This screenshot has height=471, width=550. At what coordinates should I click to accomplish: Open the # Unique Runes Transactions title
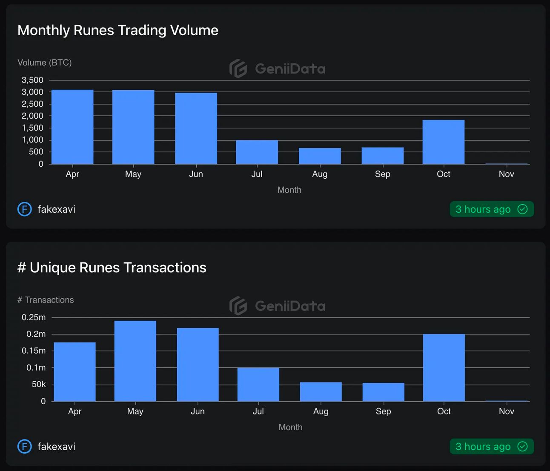pyautogui.click(x=112, y=268)
